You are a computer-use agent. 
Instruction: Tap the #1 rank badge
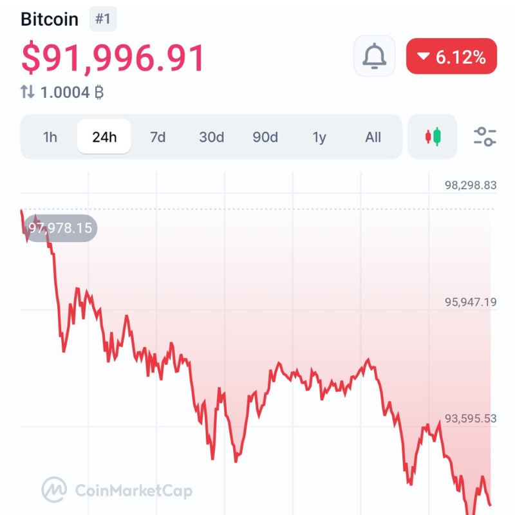click(x=103, y=19)
